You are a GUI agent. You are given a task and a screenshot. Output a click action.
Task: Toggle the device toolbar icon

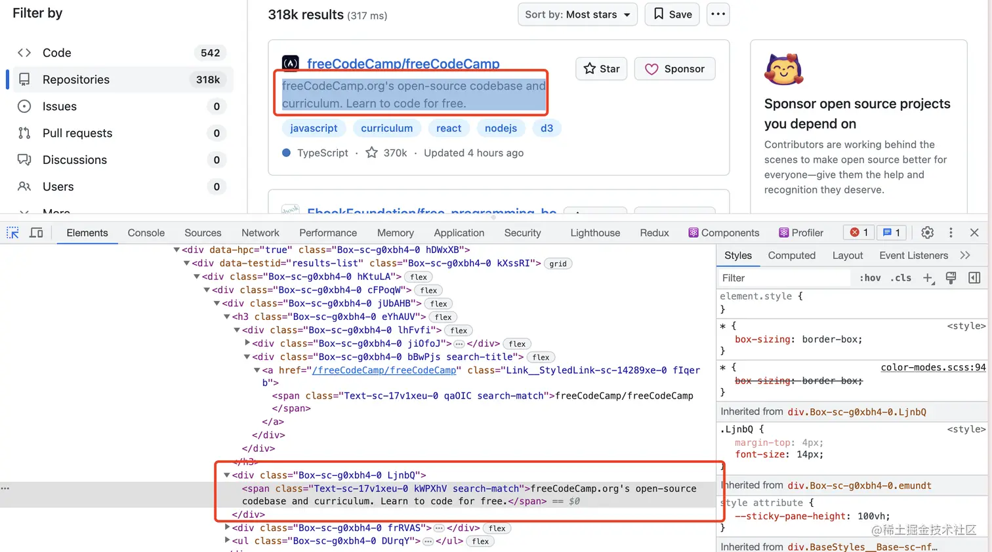pyautogui.click(x=37, y=233)
